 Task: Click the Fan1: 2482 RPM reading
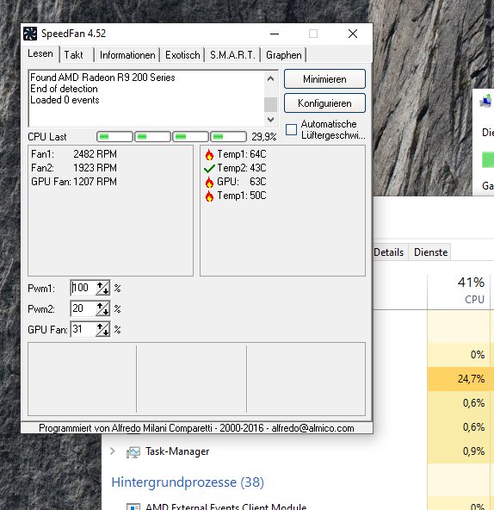click(x=74, y=154)
